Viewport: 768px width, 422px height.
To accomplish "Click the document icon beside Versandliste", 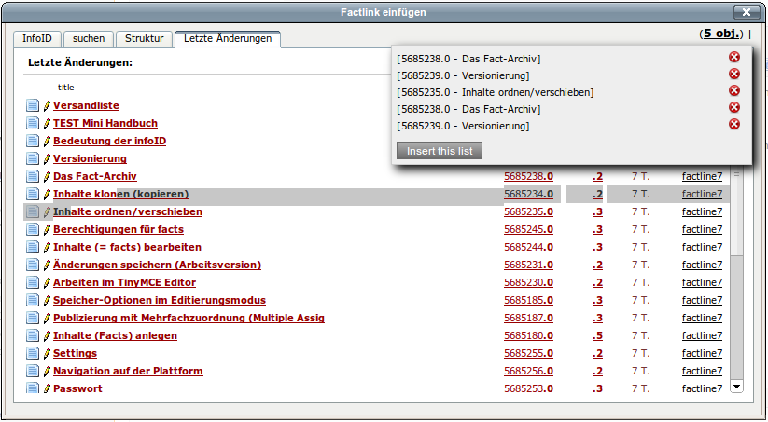I will pyautogui.click(x=33, y=105).
